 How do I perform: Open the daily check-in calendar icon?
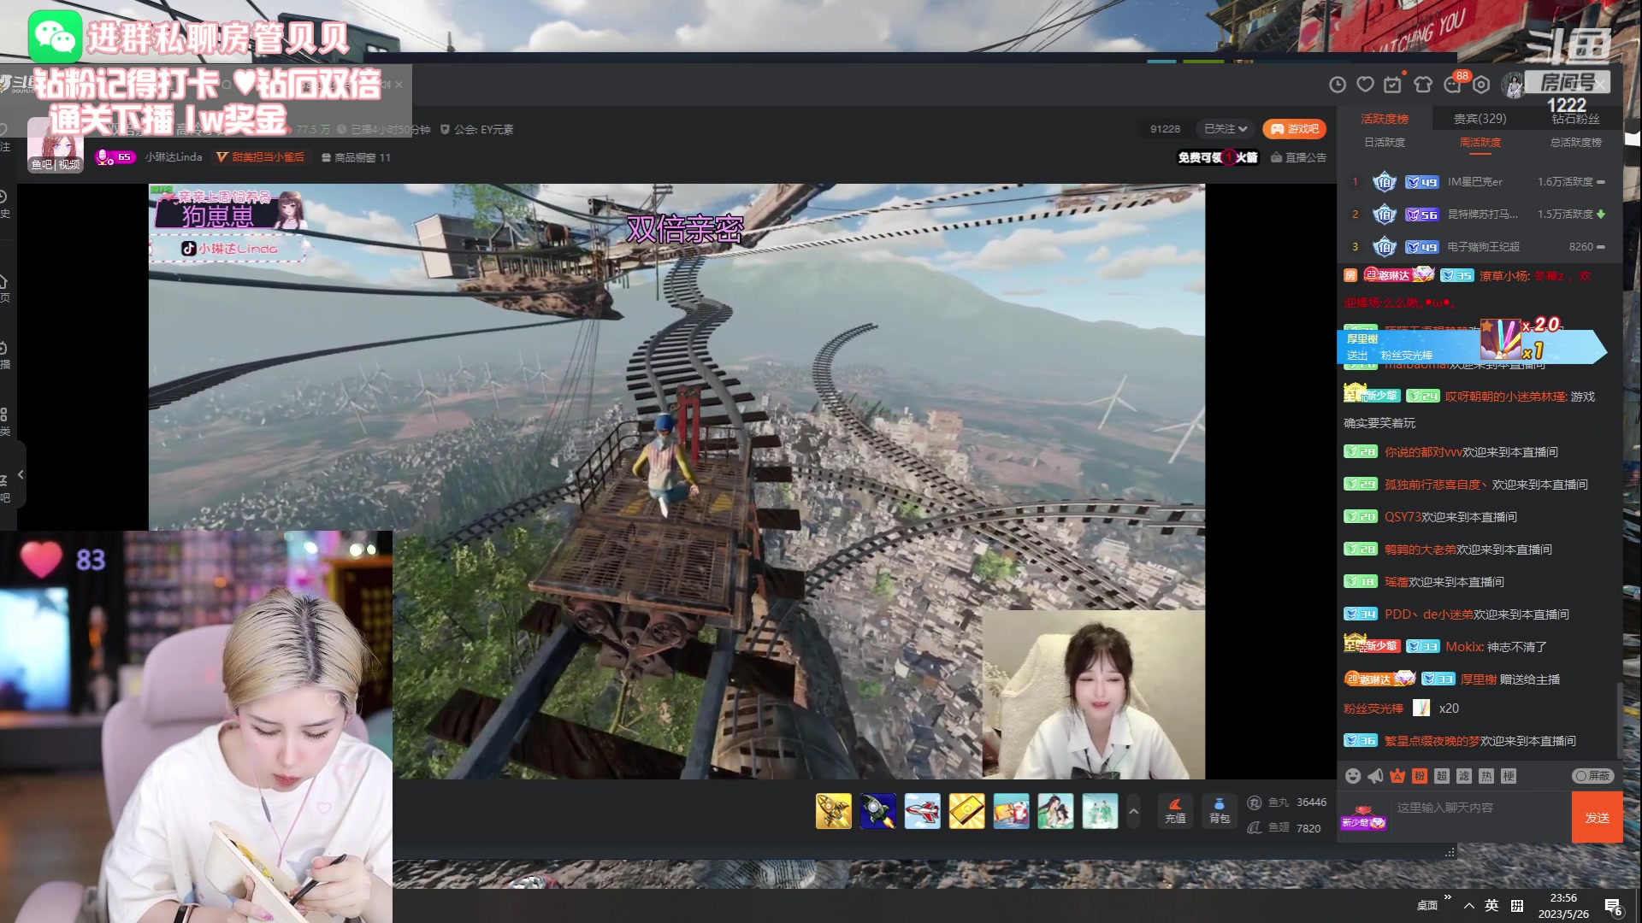tap(1393, 84)
